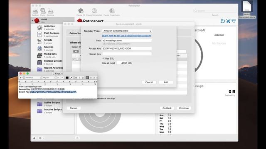The width and height of the screenshot is (266, 149).
Task: Open the Helvetica font family dropdown
Action: coord(33,77)
